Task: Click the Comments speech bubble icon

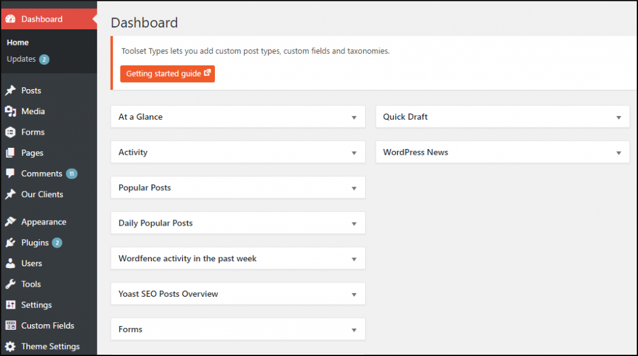Action: coord(10,173)
